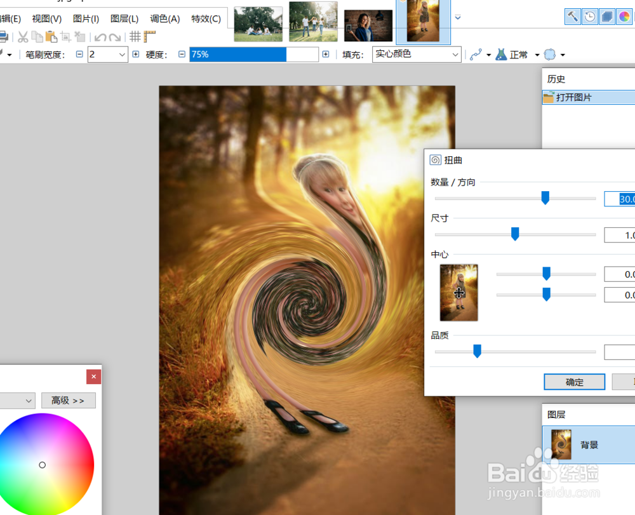The image size is (635, 515).
Task: Open the 编辑(E) menu
Action: [11, 18]
